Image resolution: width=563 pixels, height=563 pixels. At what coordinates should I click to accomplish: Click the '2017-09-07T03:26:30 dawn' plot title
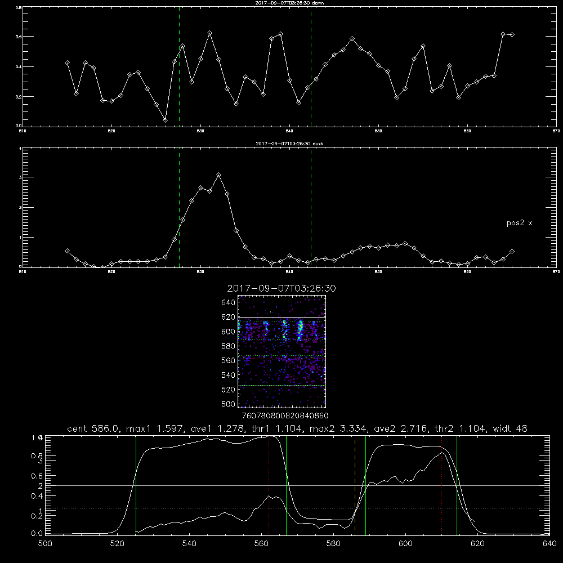pos(289,3)
